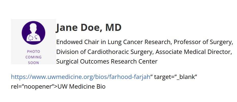Open the uwmedicine.org bios link

tap(81, 77)
